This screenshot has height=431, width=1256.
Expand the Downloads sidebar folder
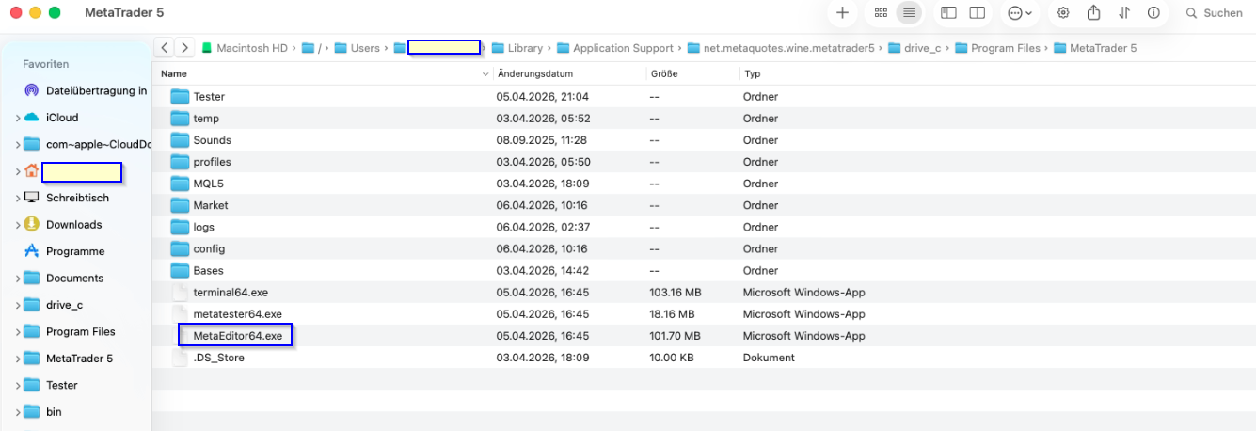coord(18,225)
